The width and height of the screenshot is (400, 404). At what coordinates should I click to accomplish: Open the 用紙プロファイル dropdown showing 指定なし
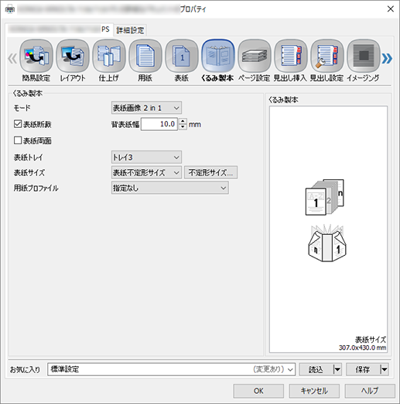pyautogui.click(x=170, y=188)
